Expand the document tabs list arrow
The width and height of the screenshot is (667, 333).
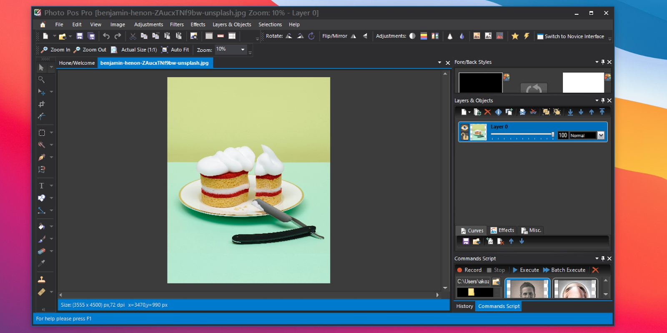439,62
